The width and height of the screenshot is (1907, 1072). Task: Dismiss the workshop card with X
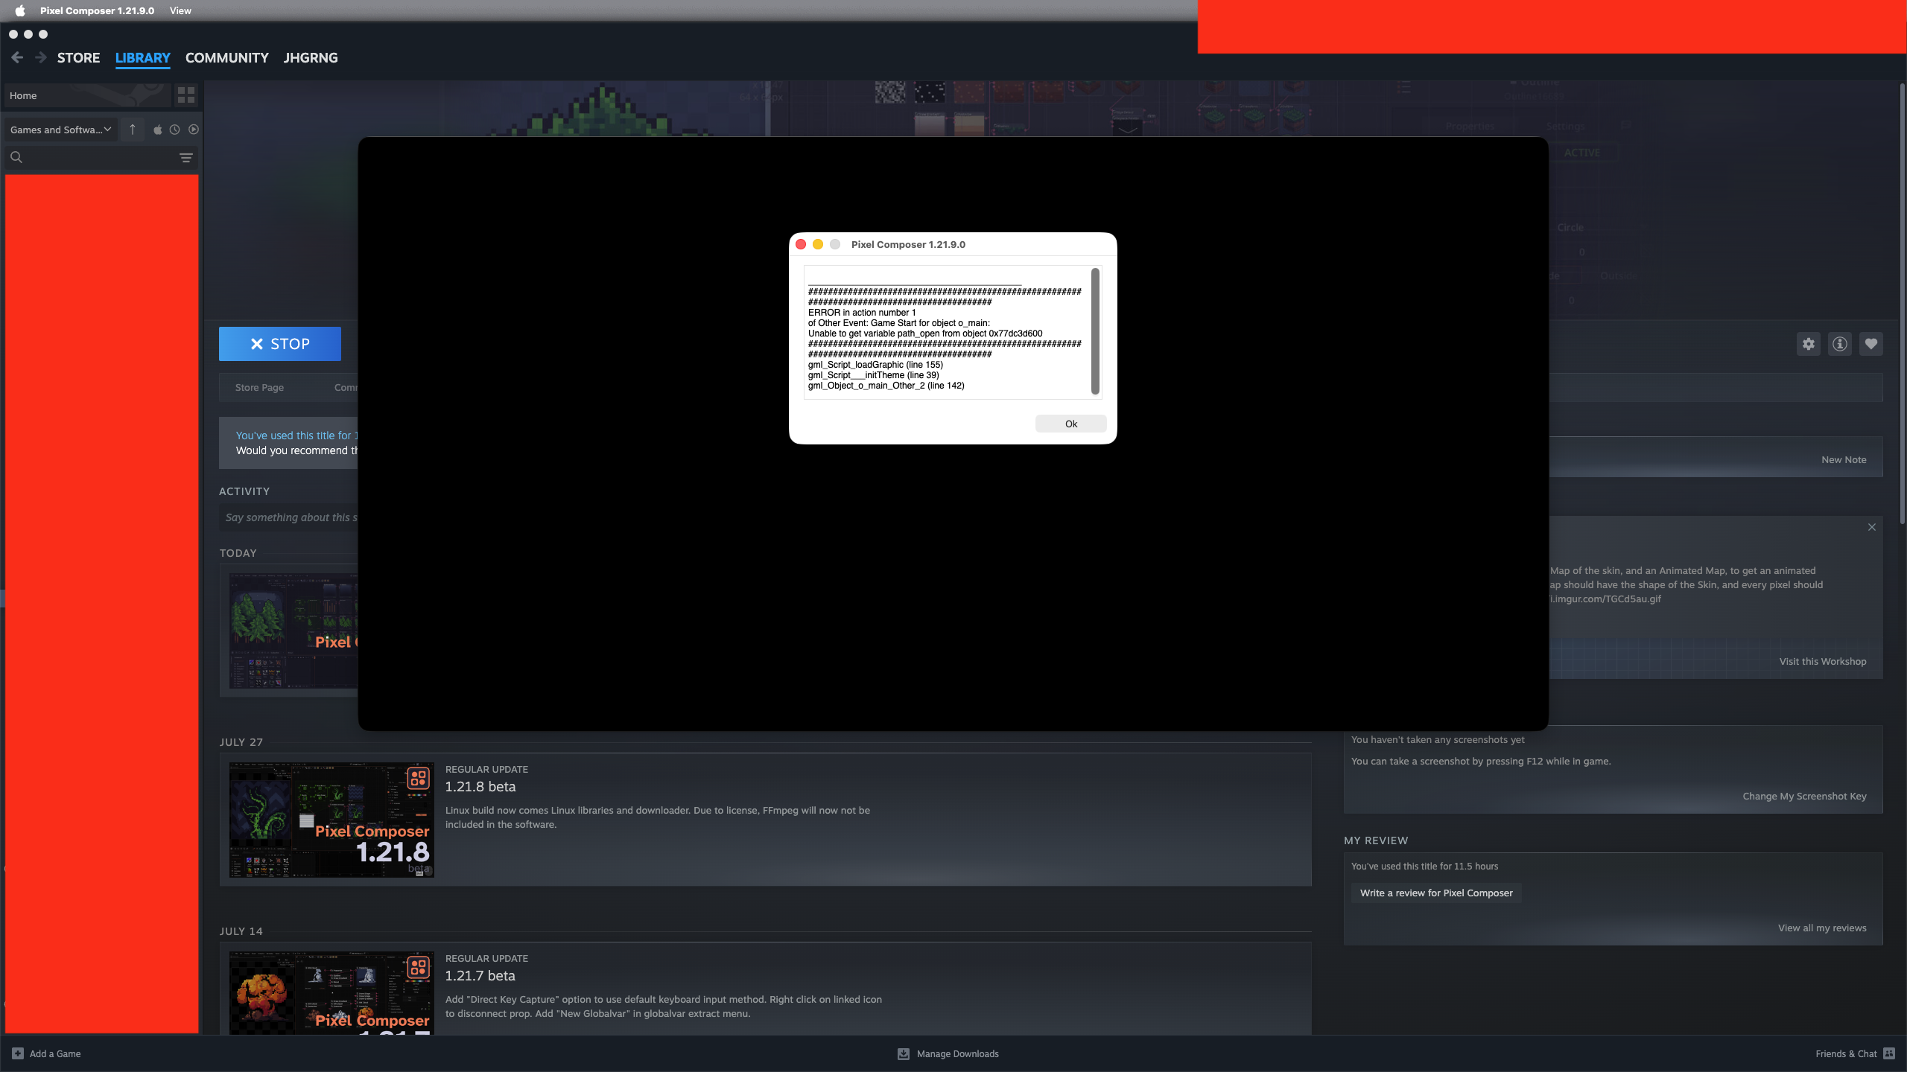pyautogui.click(x=1872, y=527)
